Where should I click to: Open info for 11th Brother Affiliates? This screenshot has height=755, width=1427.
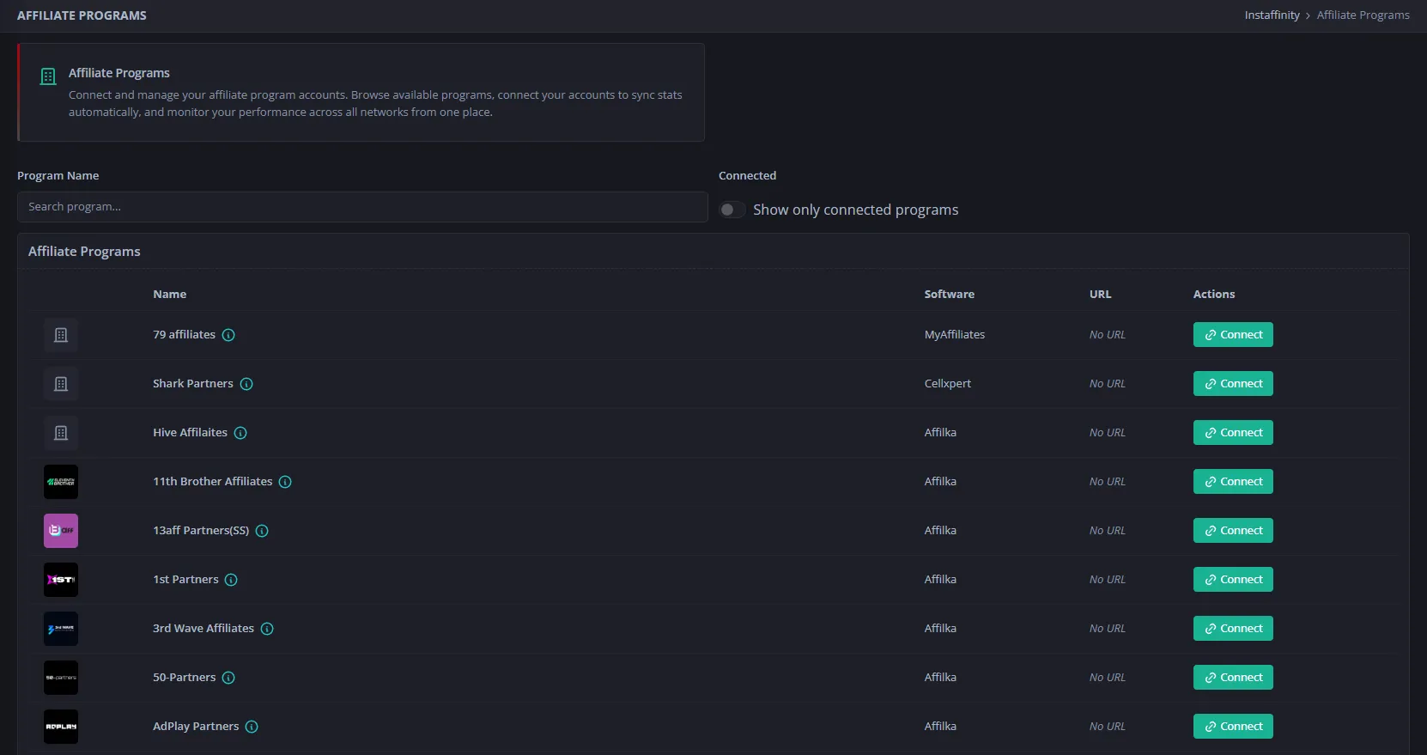coord(285,482)
